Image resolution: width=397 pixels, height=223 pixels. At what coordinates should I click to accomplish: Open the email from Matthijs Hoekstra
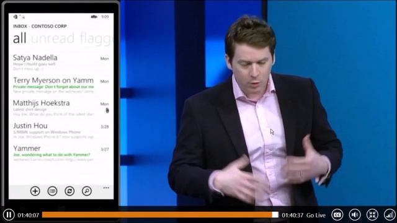pos(61,108)
